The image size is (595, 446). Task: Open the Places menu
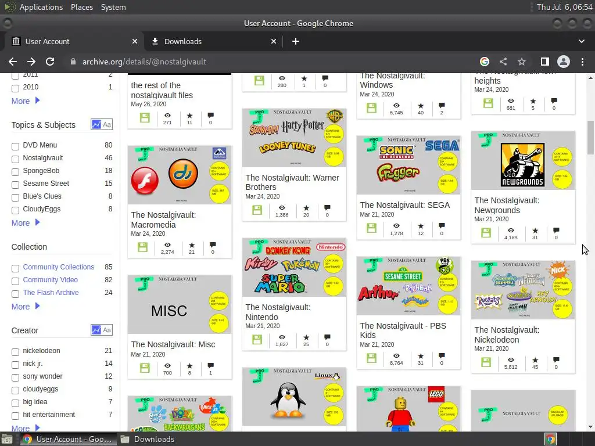click(x=82, y=7)
